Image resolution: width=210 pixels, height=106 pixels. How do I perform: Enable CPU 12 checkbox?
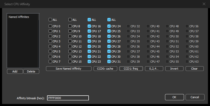coord(70,47)
